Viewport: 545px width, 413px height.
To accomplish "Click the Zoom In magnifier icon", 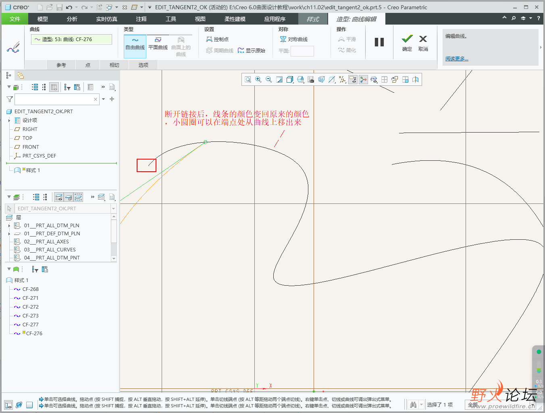I will tap(258, 79).
